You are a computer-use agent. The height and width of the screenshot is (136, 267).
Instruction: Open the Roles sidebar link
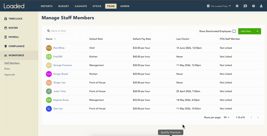click(7, 69)
